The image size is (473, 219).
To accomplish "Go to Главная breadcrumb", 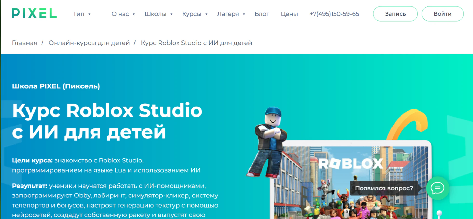I will [x=25, y=43].
